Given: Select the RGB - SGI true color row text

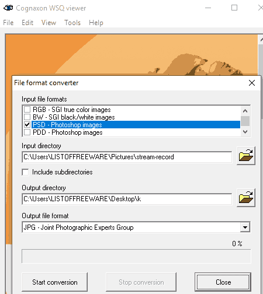Looking at the screenshot, I should 72,110.
